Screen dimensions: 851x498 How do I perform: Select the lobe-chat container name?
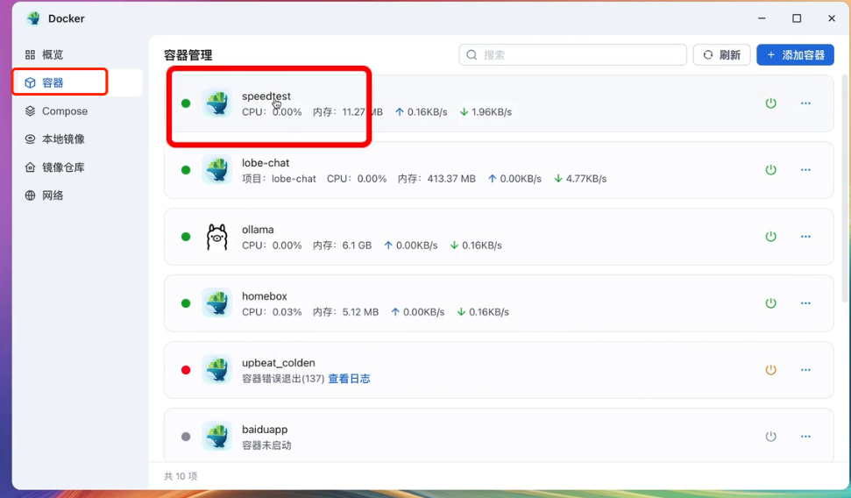click(266, 163)
